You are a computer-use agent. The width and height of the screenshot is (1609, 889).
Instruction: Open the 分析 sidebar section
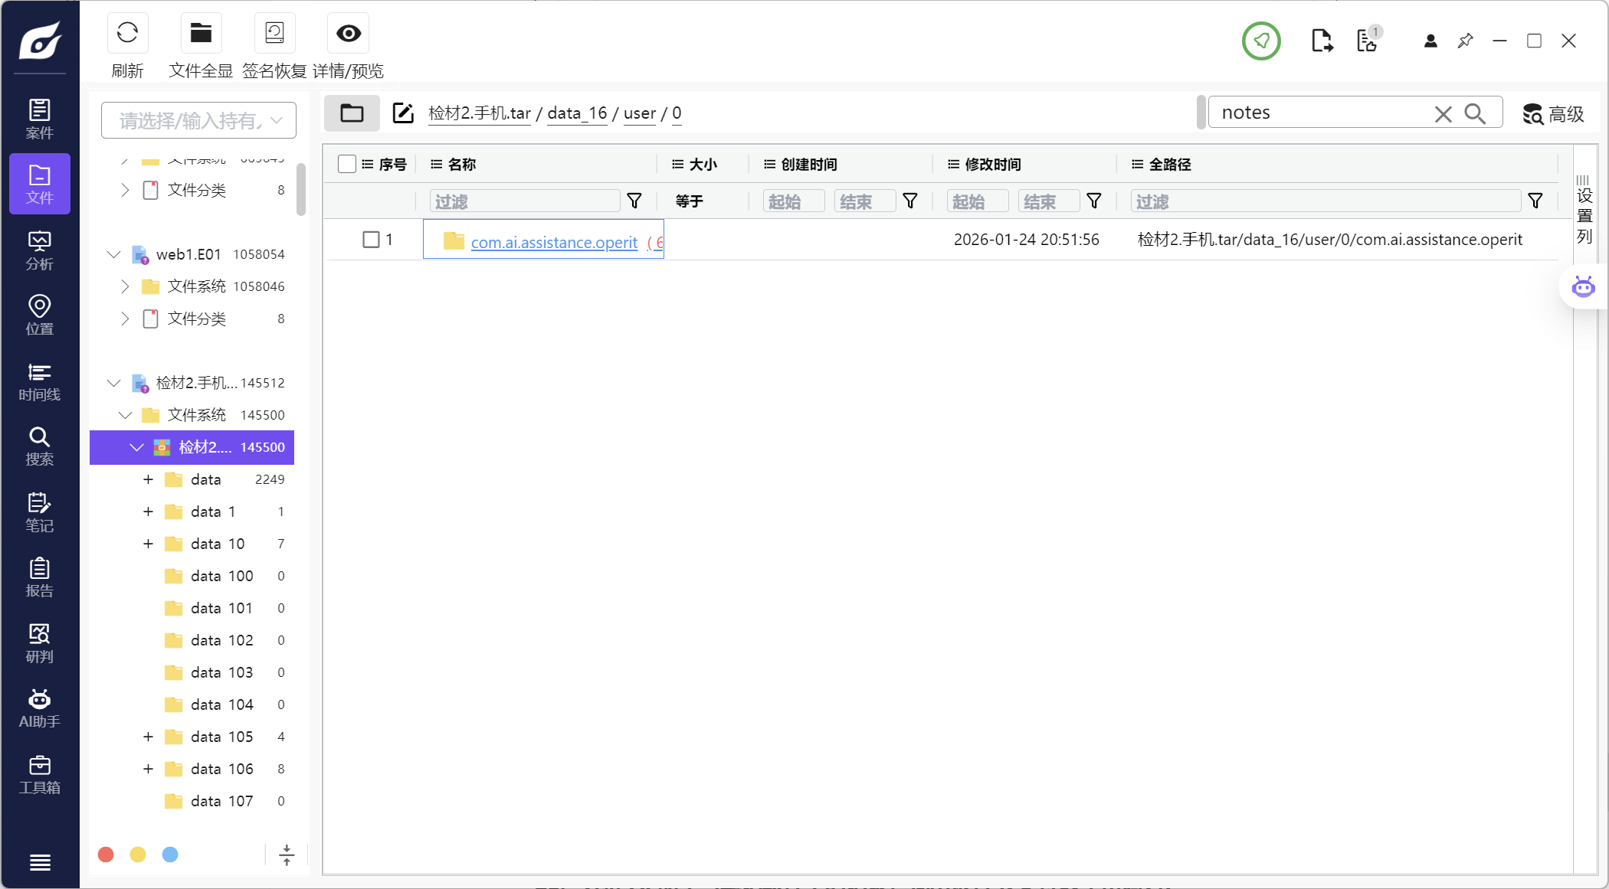pos(40,250)
